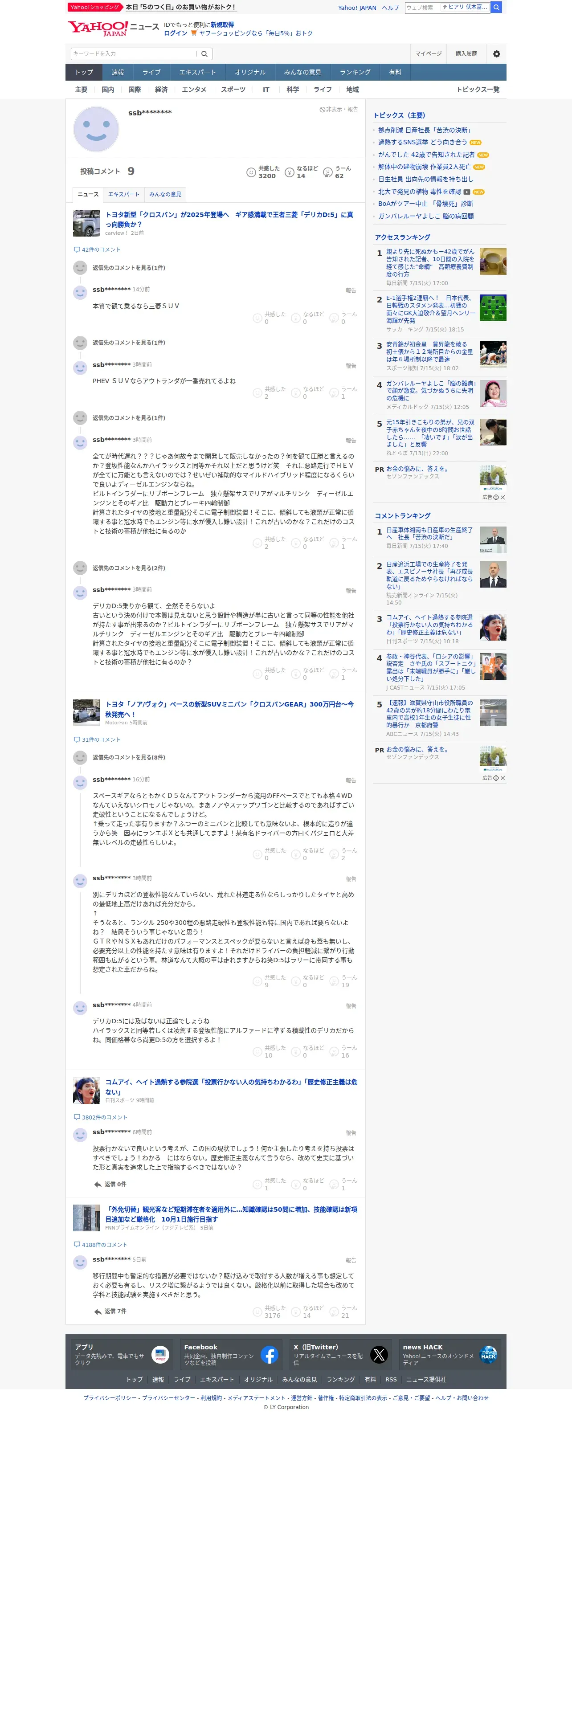
Task: Click the 返信 7件 reply arrow icon
Action: 97,1311
